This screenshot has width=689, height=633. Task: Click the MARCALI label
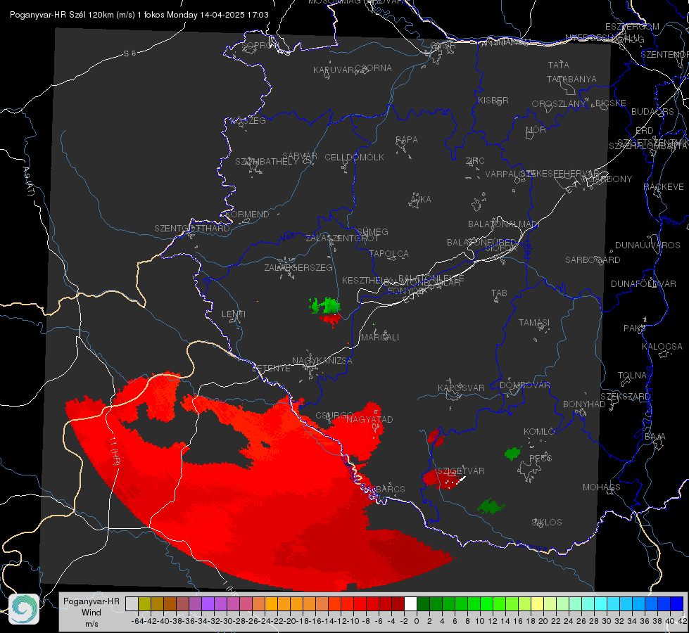(380, 338)
